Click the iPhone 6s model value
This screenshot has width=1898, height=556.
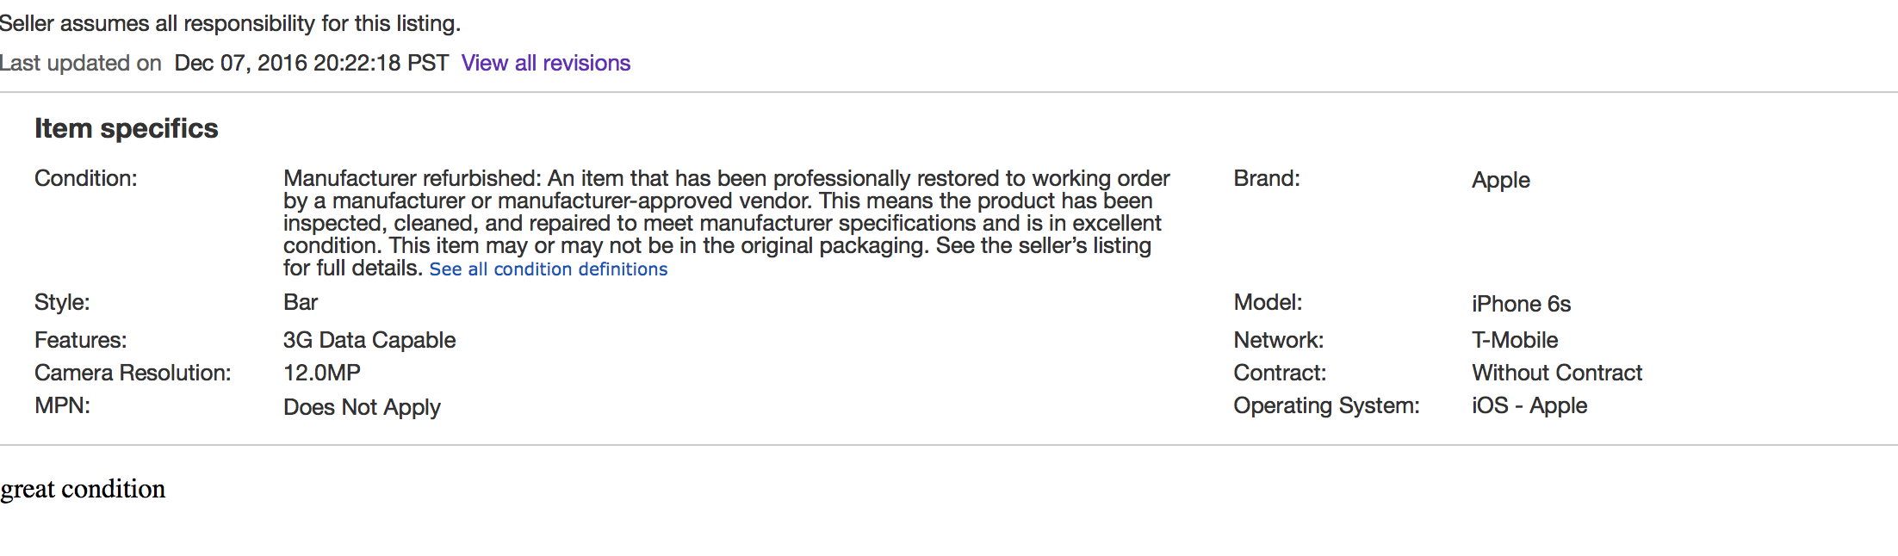pyautogui.click(x=1522, y=304)
